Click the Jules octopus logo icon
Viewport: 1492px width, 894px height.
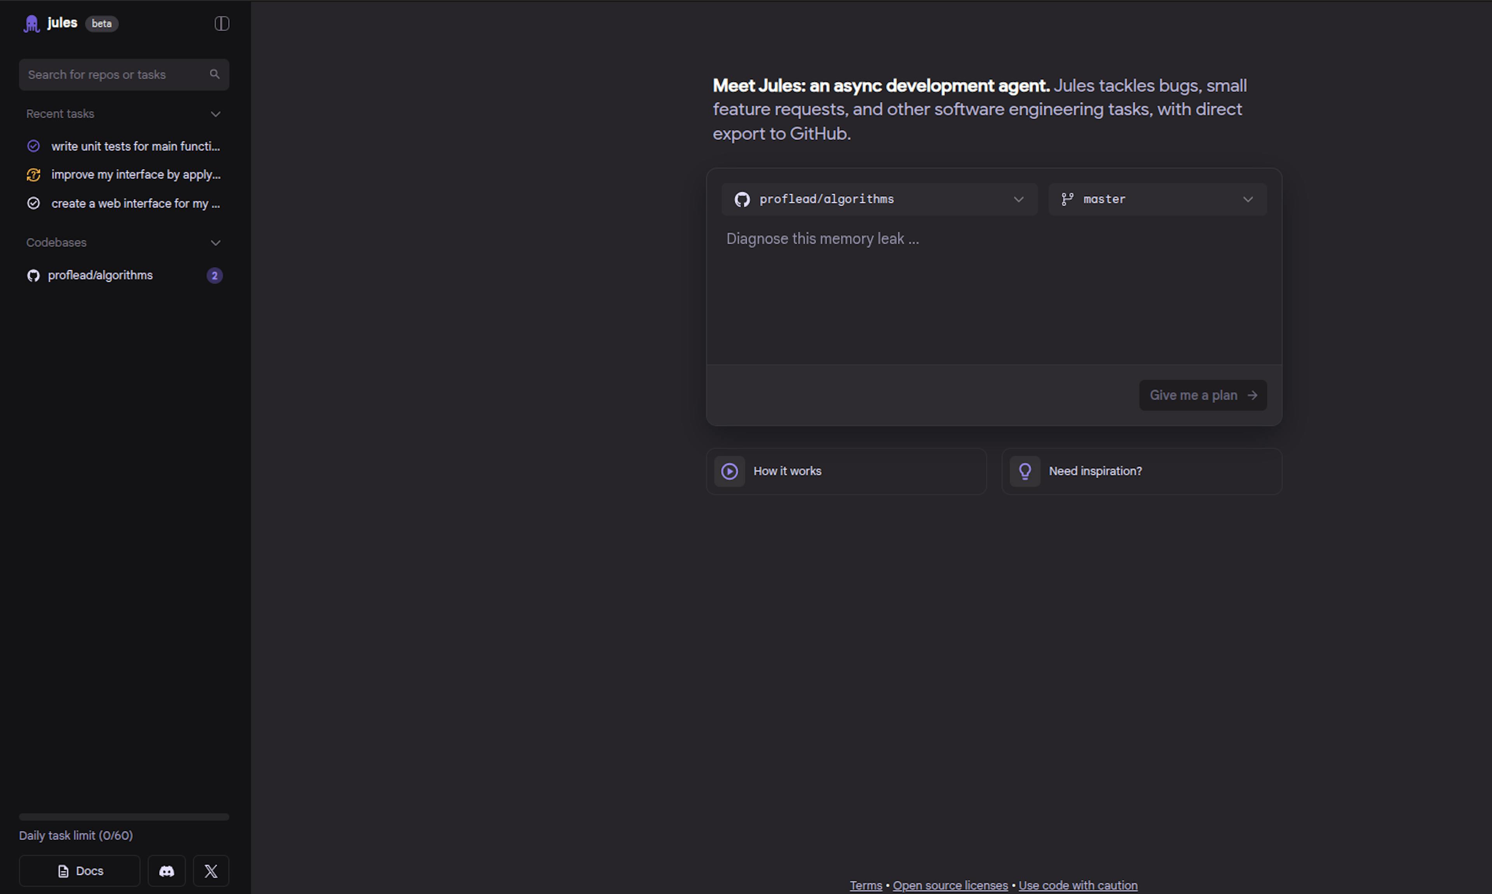[31, 23]
